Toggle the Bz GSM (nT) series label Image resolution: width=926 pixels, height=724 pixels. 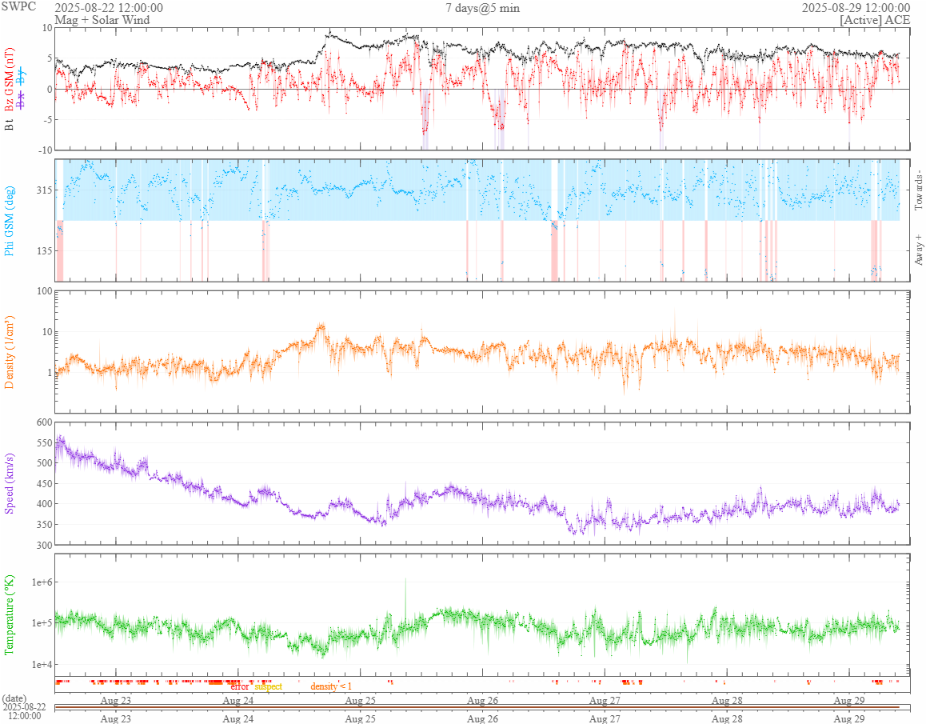(9, 80)
